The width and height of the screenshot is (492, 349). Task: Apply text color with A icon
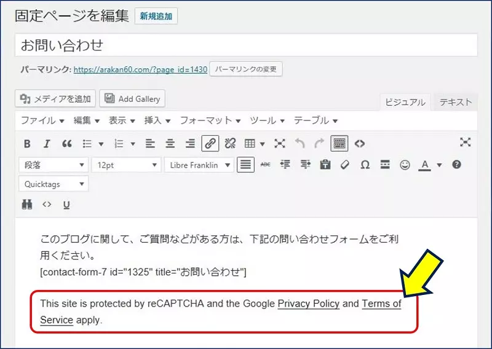tap(425, 165)
